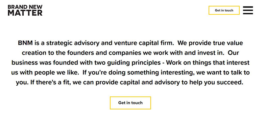Click the phrase "we want to talk to"
The image size is (263, 121).
tap(223, 73)
